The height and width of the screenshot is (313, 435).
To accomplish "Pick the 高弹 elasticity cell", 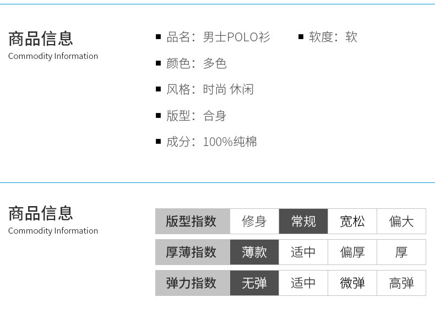I will (x=401, y=283).
